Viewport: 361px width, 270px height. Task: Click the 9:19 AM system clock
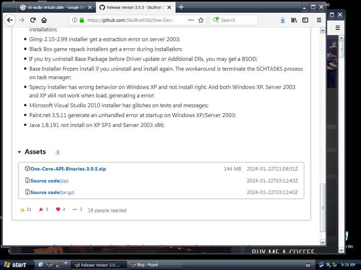coord(348,265)
